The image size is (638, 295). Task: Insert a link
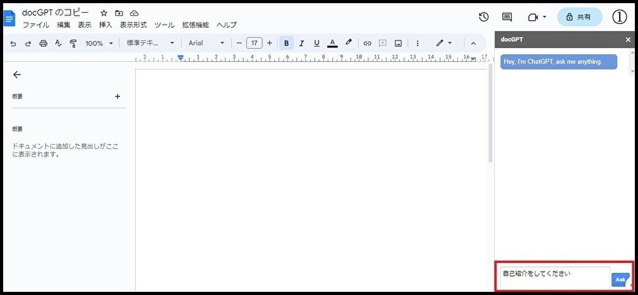pyautogui.click(x=368, y=43)
